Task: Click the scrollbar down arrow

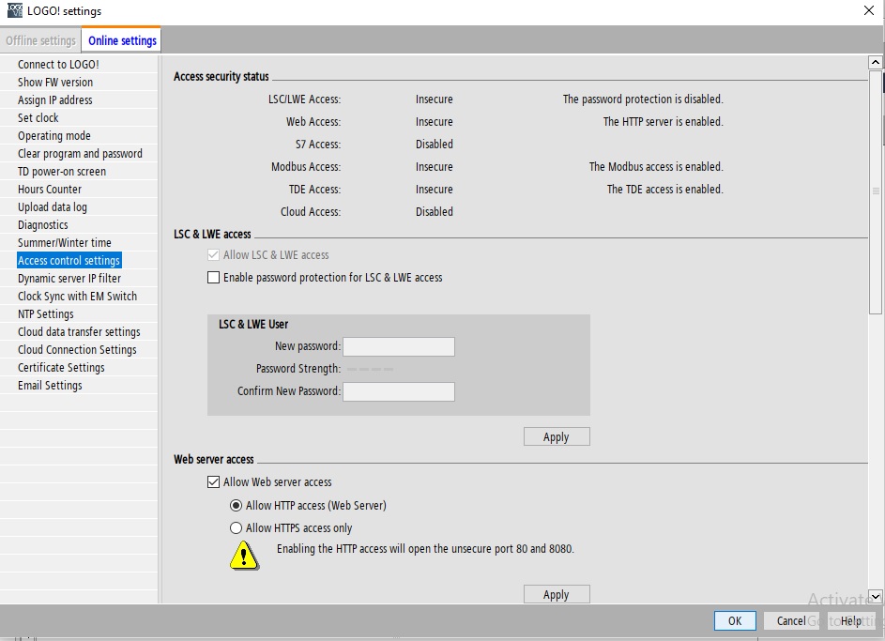Action: (875, 596)
